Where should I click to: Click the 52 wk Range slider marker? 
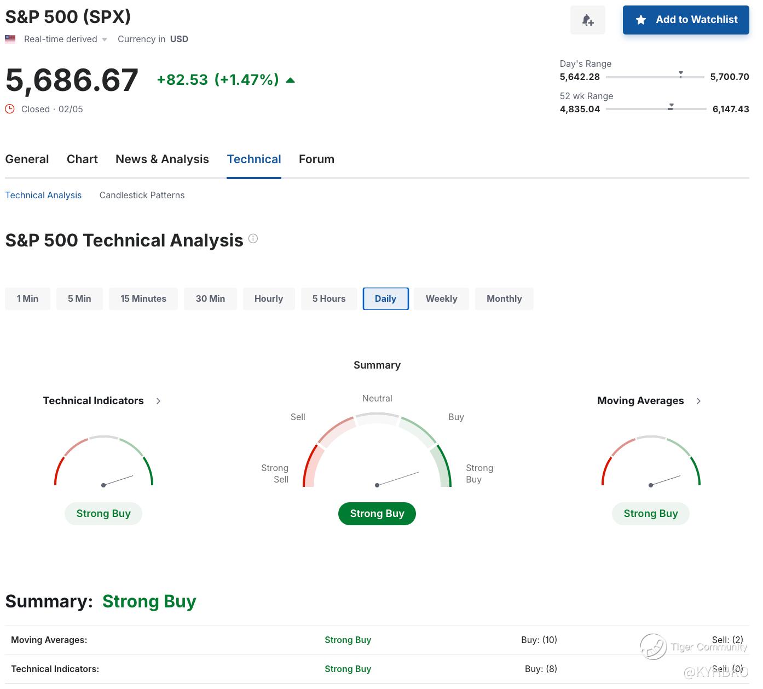[x=671, y=107]
